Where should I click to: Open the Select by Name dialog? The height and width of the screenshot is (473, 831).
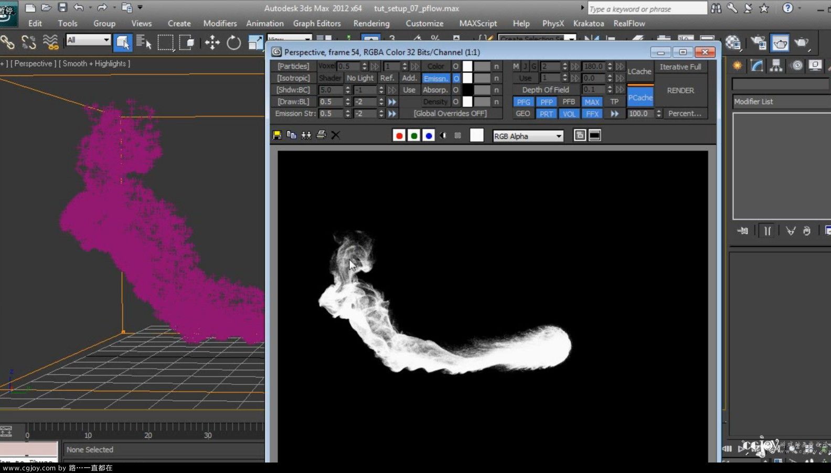tap(144, 42)
